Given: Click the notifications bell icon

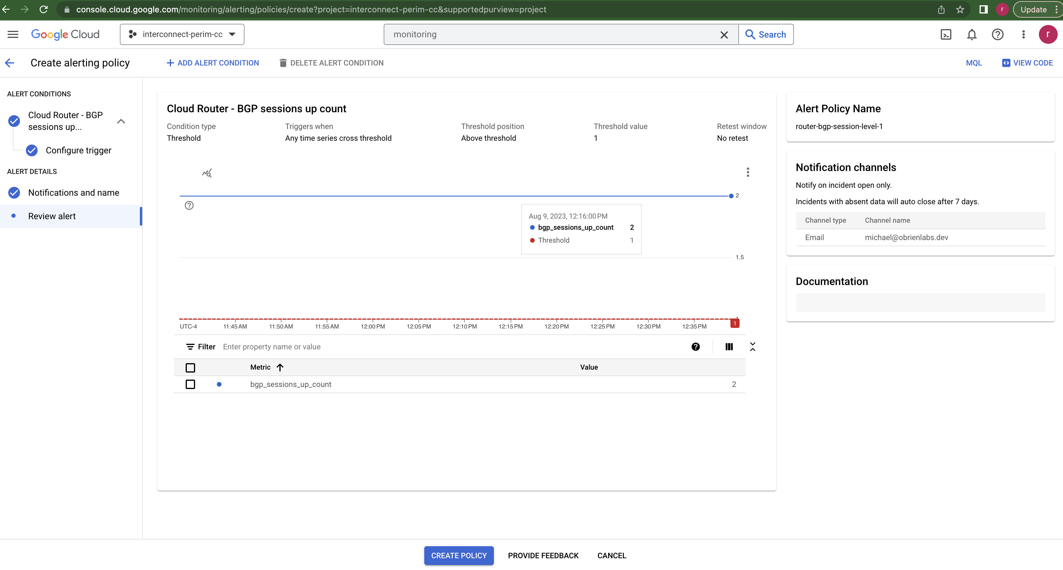Looking at the screenshot, I should (972, 34).
